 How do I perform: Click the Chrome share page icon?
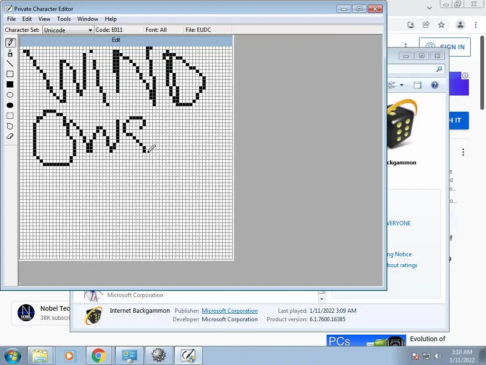coord(426,25)
